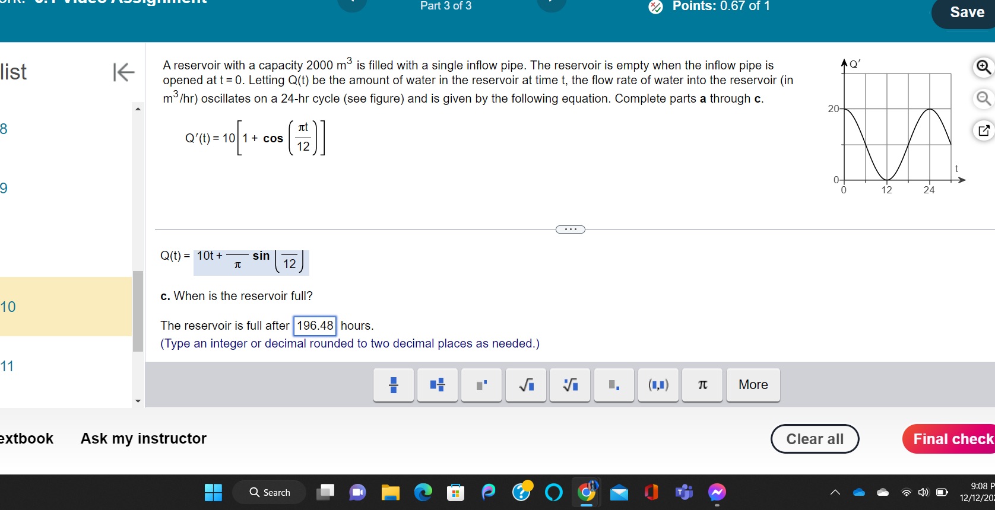Zoom in on the Q' graph

pyautogui.click(x=983, y=67)
